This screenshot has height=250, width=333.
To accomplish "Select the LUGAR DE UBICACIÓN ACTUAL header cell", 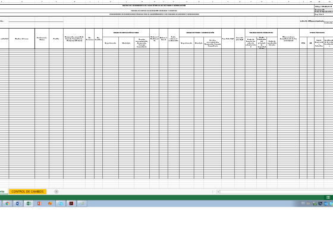I will tap(126, 33).
